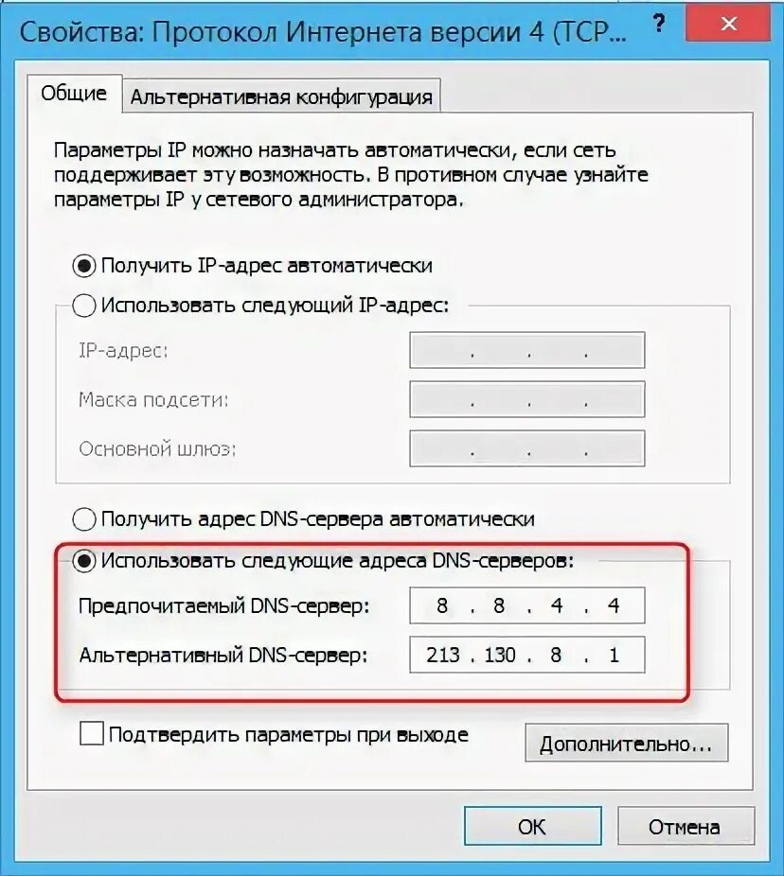Choose Получить адрес DNS-сервера автоматически
Image resolution: width=784 pixels, height=876 pixels.
pyautogui.click(x=84, y=519)
